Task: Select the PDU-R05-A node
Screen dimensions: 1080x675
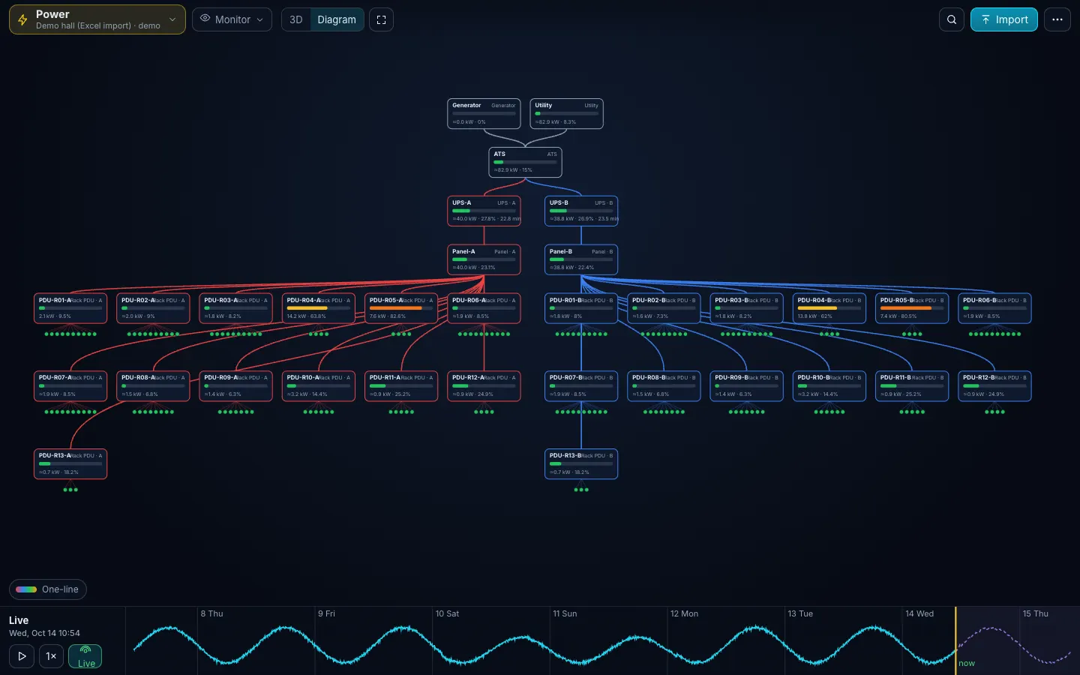Action: point(401,308)
